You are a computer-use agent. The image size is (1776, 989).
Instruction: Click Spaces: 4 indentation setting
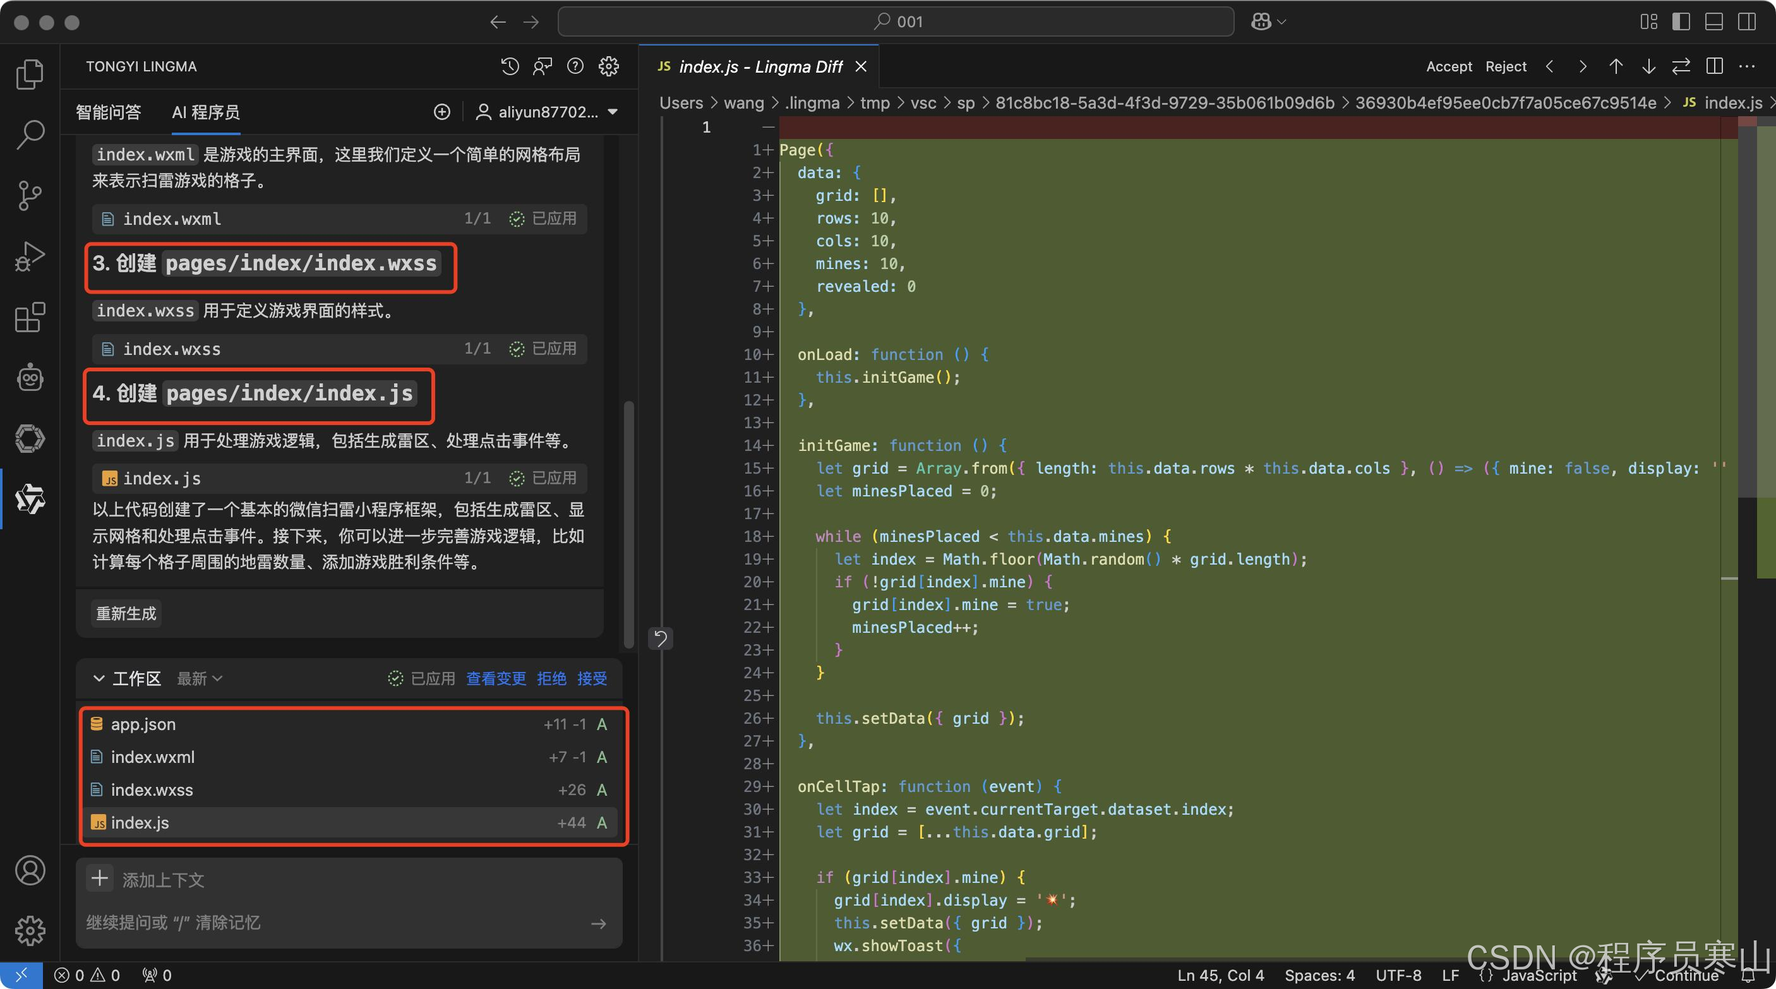[1319, 975]
